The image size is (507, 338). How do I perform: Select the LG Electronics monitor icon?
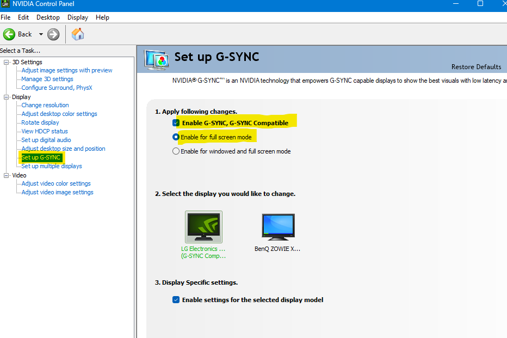tap(203, 227)
